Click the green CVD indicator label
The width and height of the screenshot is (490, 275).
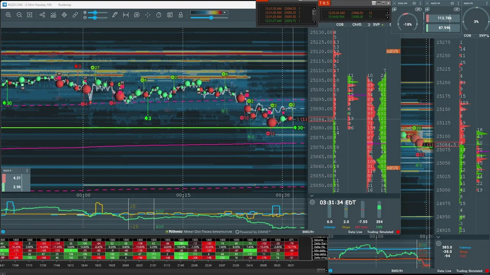tap(379, 227)
